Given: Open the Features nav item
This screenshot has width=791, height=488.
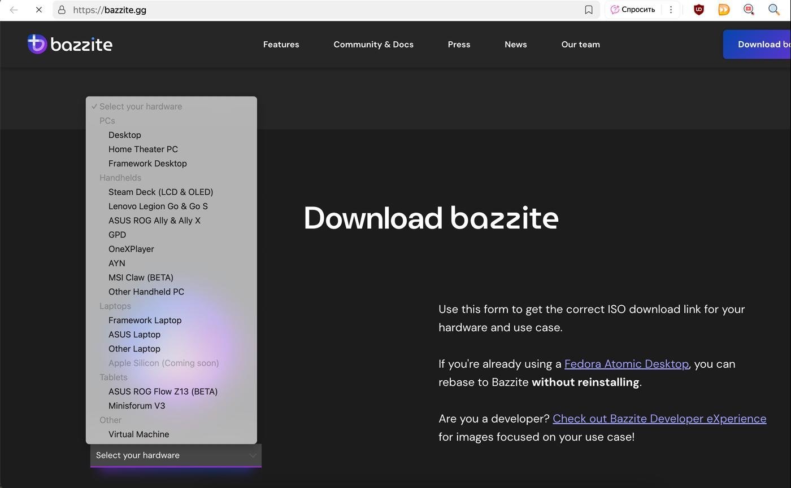Looking at the screenshot, I should [281, 45].
